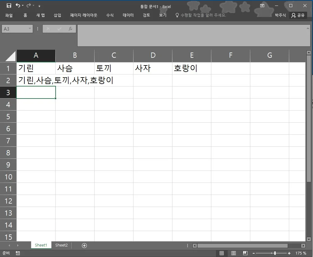Click the vertical scrollbar up arrow
This screenshot has width=313, height=257.
[x=309, y=53]
